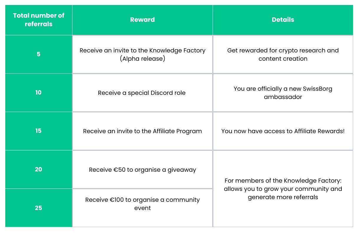Click the 'Details' column header
This screenshot has height=233, width=360.
click(x=283, y=20)
